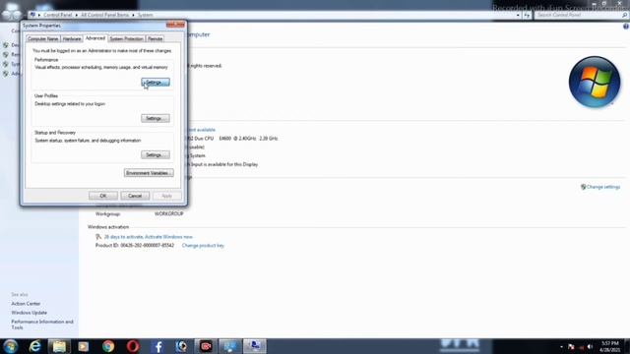Confirm System Properties with OK
Screen dimensions: 630x354
click(103, 196)
